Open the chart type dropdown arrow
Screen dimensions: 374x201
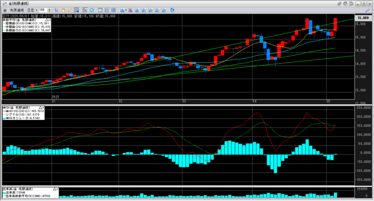point(126,10)
